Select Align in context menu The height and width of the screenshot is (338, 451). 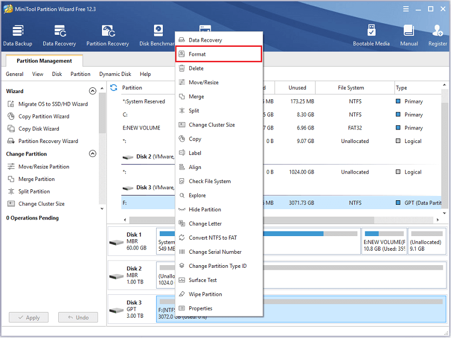219,167
